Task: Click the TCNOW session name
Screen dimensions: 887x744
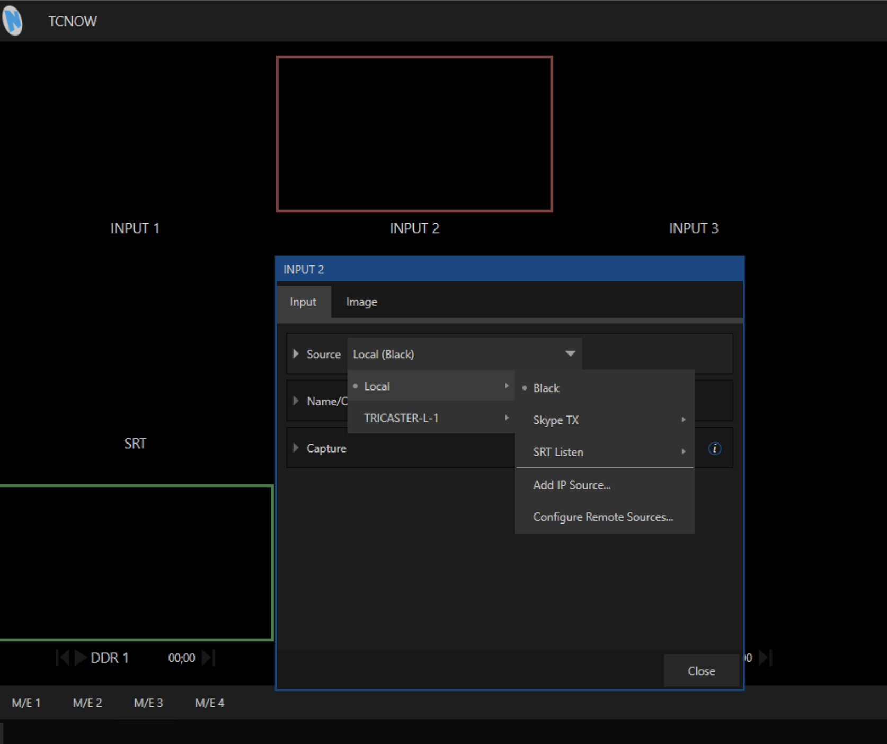Action: point(73,21)
